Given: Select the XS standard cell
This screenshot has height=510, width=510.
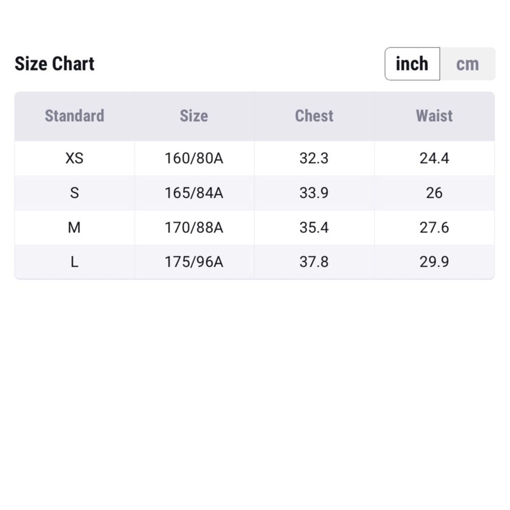Looking at the screenshot, I should click(x=74, y=159).
